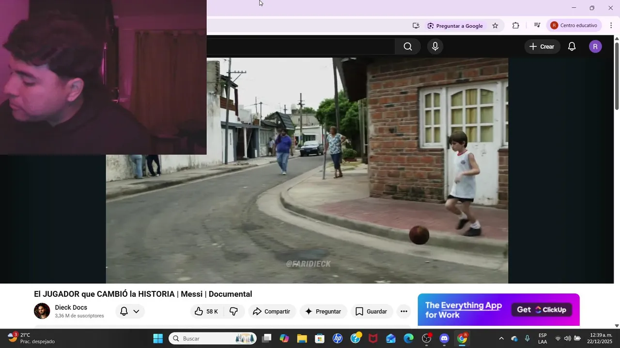Image resolution: width=620 pixels, height=348 pixels.
Task: Open weather widget showing 21°C
Action: coord(31,338)
